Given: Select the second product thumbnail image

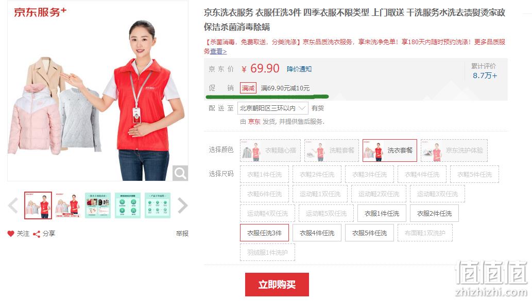Looking at the screenshot, I should coord(68,205).
